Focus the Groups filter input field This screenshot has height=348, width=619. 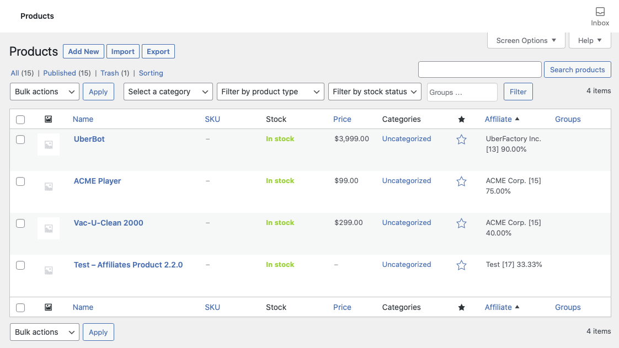coord(462,92)
